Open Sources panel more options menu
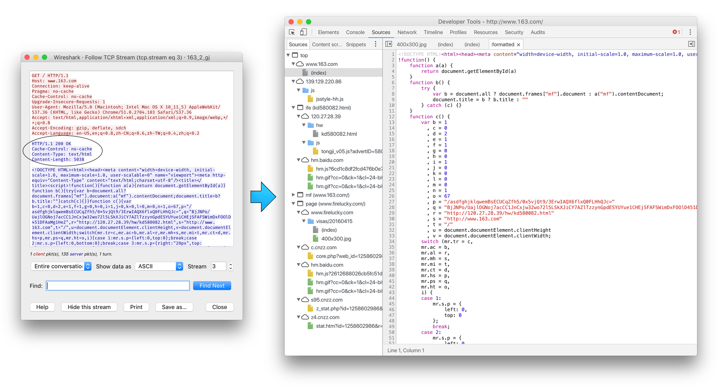This screenshot has height=388, width=718. [375, 44]
